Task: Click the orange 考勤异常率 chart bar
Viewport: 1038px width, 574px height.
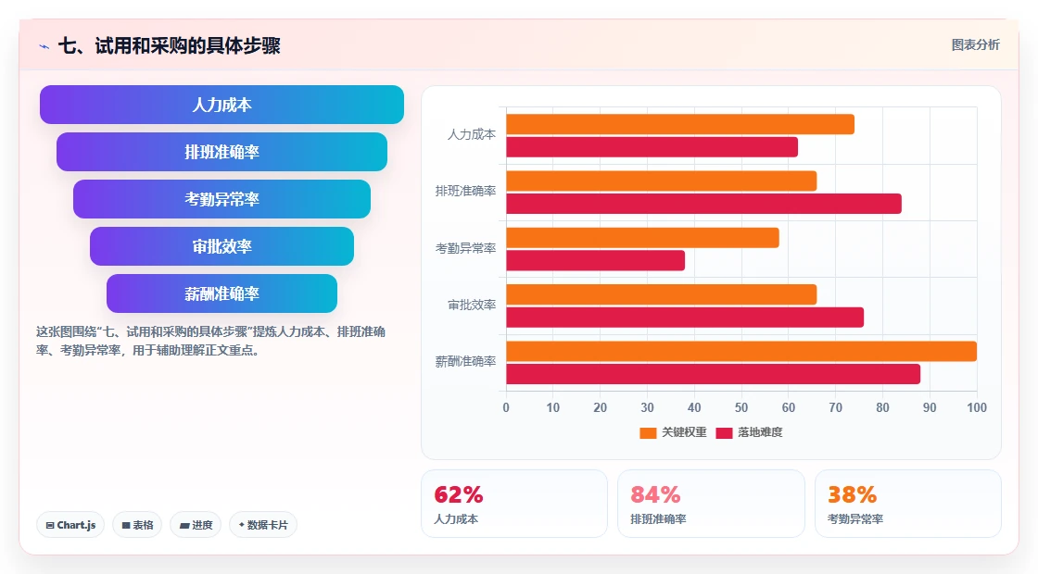Action: (x=643, y=238)
